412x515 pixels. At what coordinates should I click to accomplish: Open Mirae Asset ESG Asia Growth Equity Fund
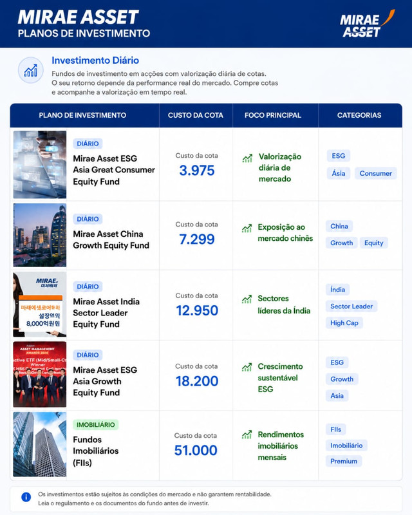(x=105, y=381)
